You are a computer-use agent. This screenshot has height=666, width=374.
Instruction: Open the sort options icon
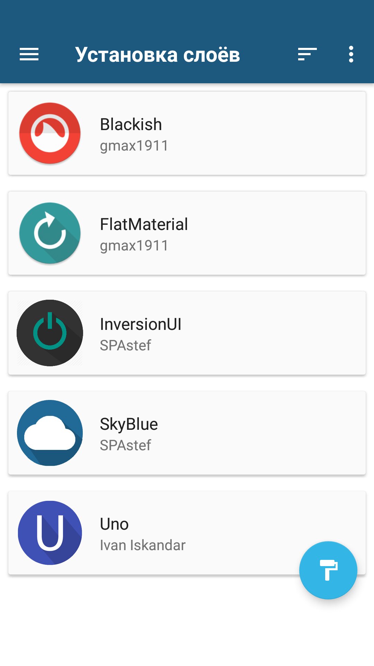(307, 54)
